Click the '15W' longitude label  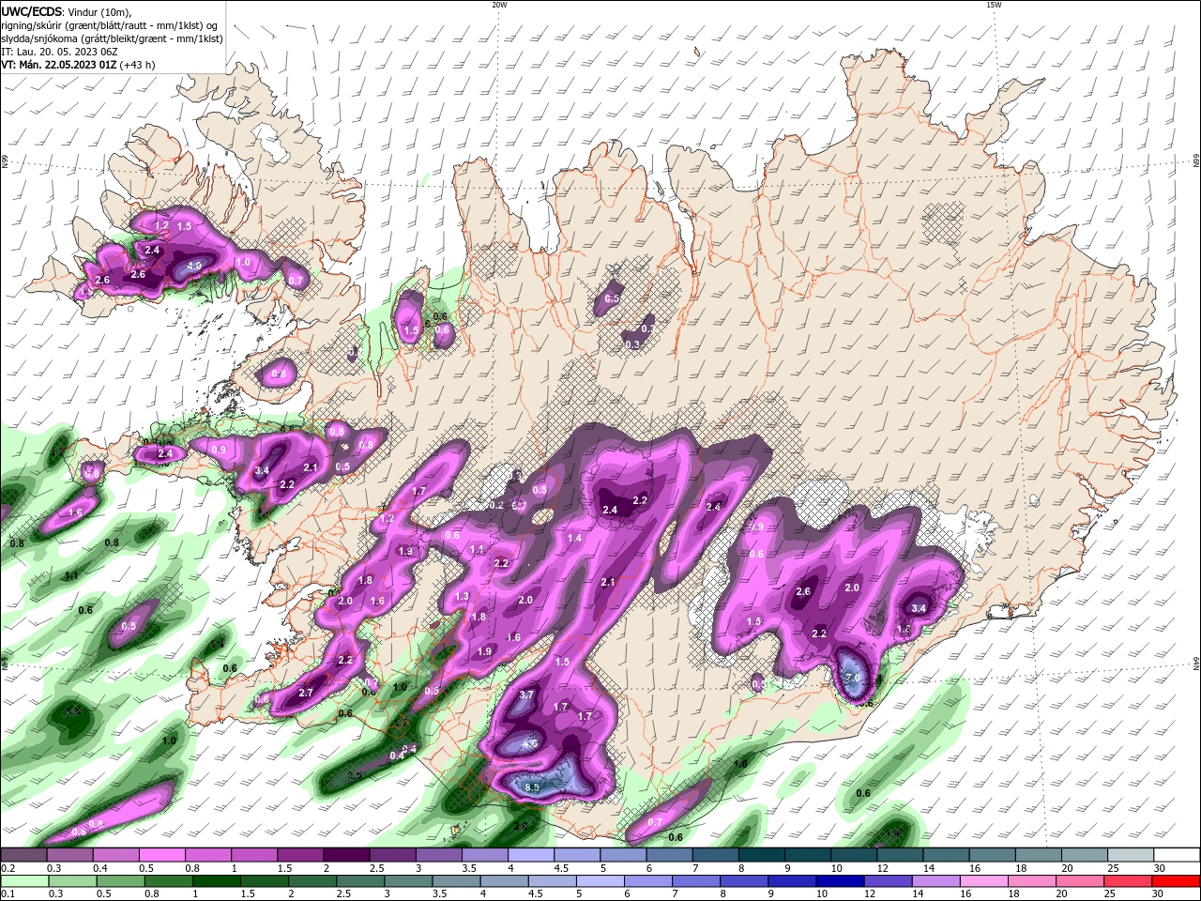[994, 5]
